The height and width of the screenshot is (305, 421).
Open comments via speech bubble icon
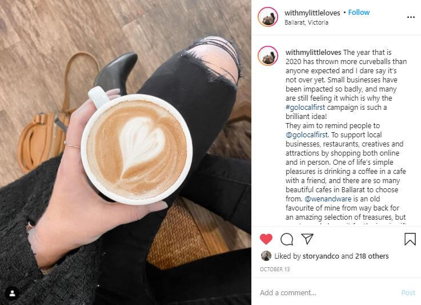point(287,239)
